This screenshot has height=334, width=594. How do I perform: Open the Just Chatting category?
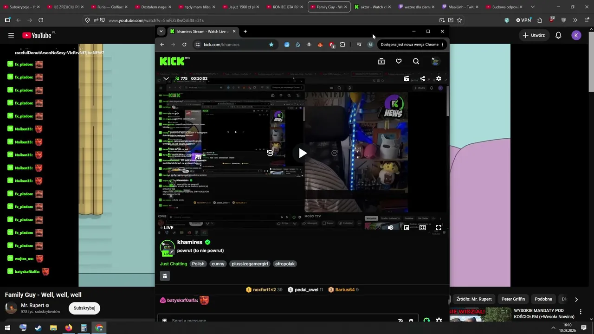[x=174, y=264]
